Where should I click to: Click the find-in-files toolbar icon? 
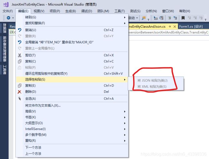pos(144,18)
